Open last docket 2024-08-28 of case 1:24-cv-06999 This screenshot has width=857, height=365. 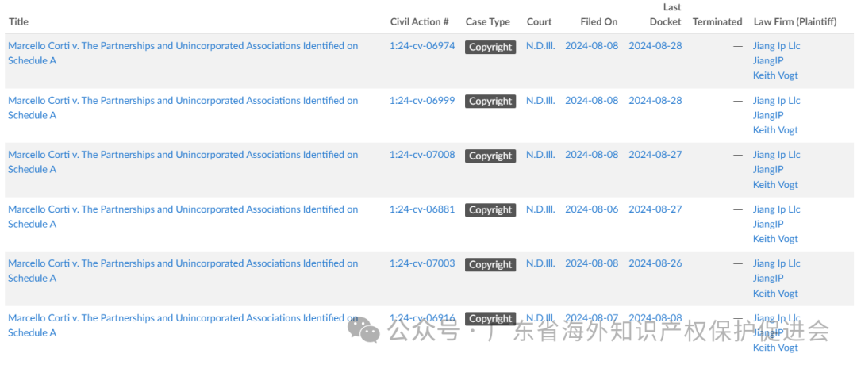click(655, 101)
